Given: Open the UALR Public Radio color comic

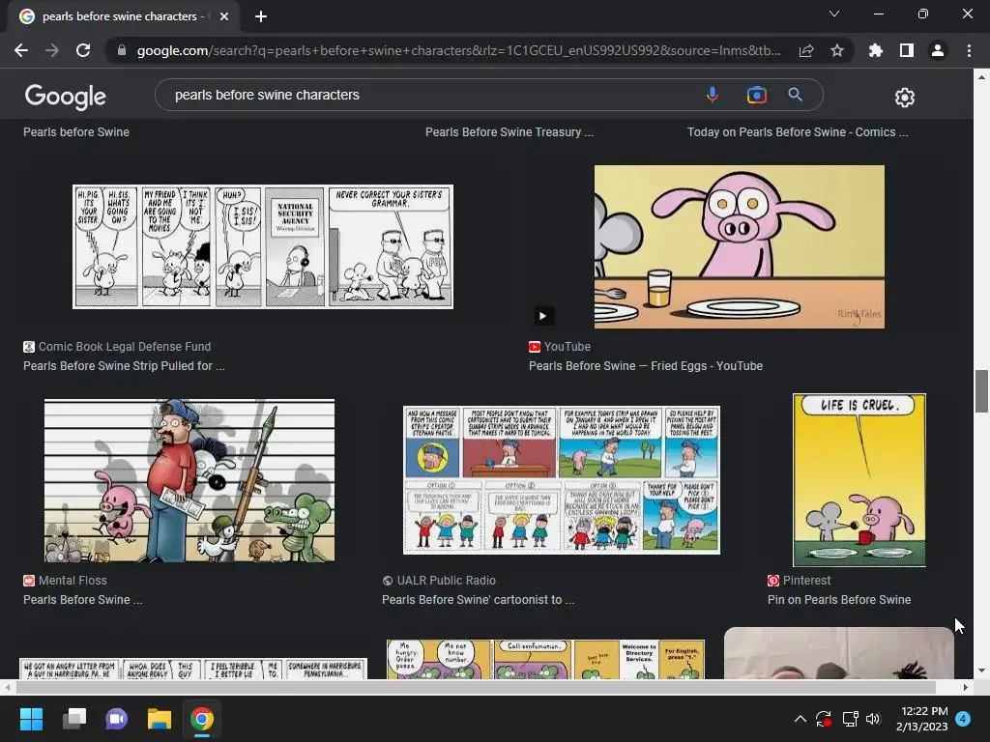Looking at the screenshot, I should click(x=562, y=480).
